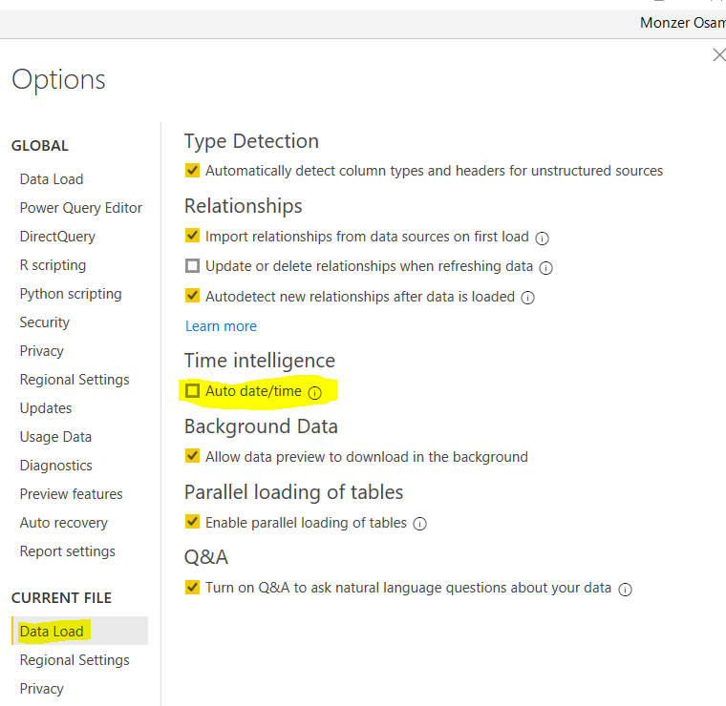Click info icon beside Import relationships option
The image size is (726, 706).
[x=542, y=238]
